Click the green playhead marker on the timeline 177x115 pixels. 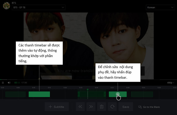click(x=87, y=90)
